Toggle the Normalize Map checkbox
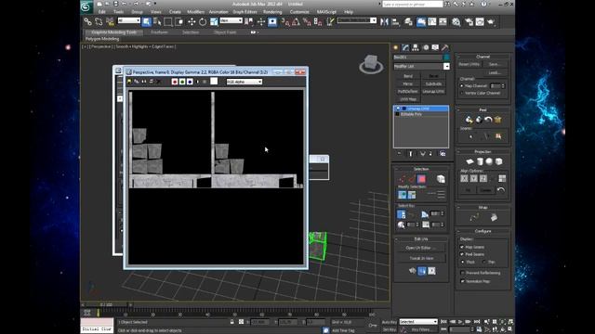Viewport: 595px width, 334px height. coord(462,281)
